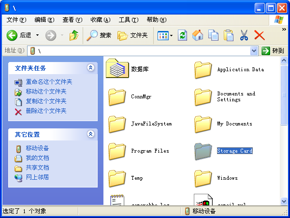Select the My Documents folder icon
The width and height of the screenshot is (290, 218).
203,124
